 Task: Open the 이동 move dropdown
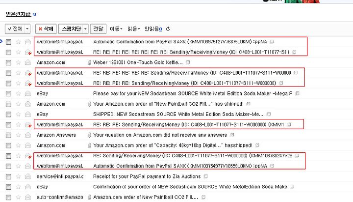(x=116, y=29)
